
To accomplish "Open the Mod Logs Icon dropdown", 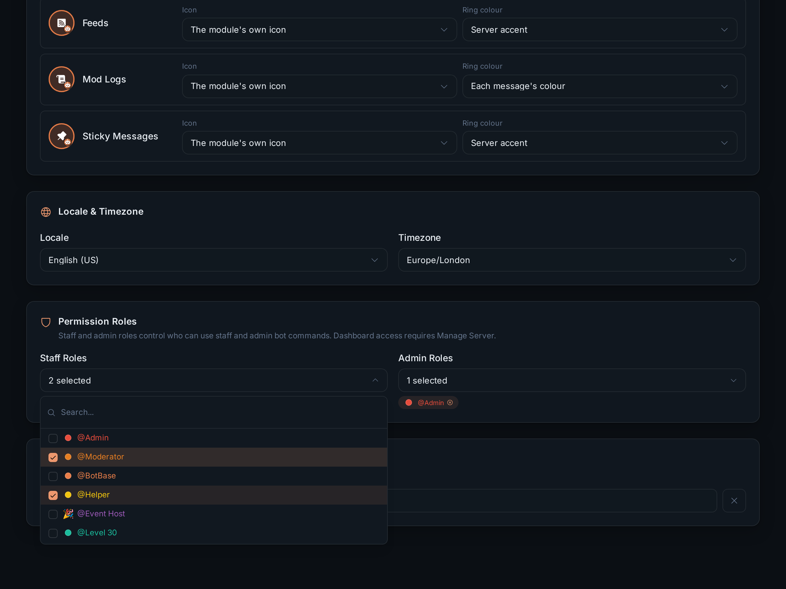I will tap(319, 86).
